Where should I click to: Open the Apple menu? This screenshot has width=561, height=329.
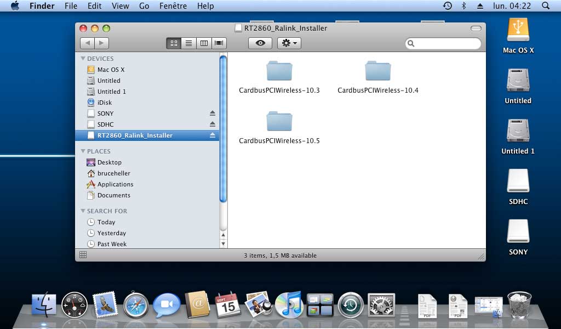[15, 5]
